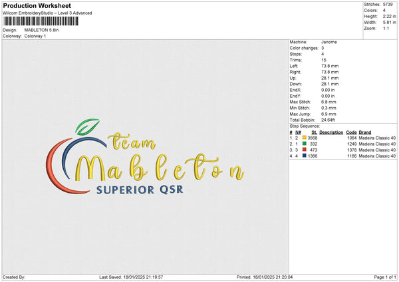Click the 'Brand' column header
The height and width of the screenshot is (282, 399).
click(x=365, y=132)
